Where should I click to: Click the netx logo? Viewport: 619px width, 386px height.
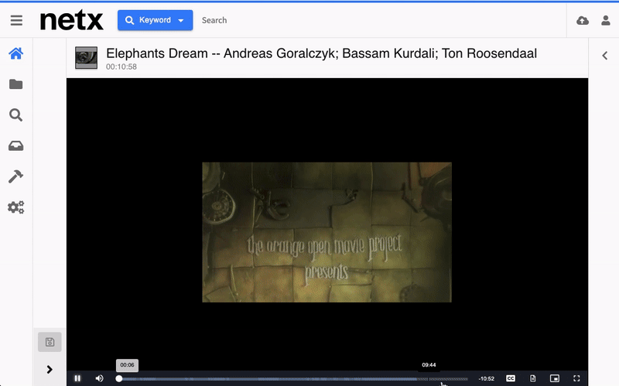click(71, 21)
